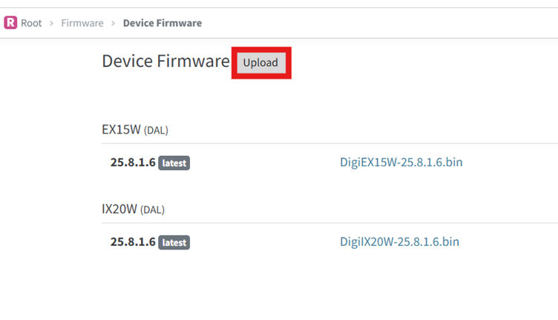
Task: Click the DAL label beside IX20W
Action: [x=153, y=210]
